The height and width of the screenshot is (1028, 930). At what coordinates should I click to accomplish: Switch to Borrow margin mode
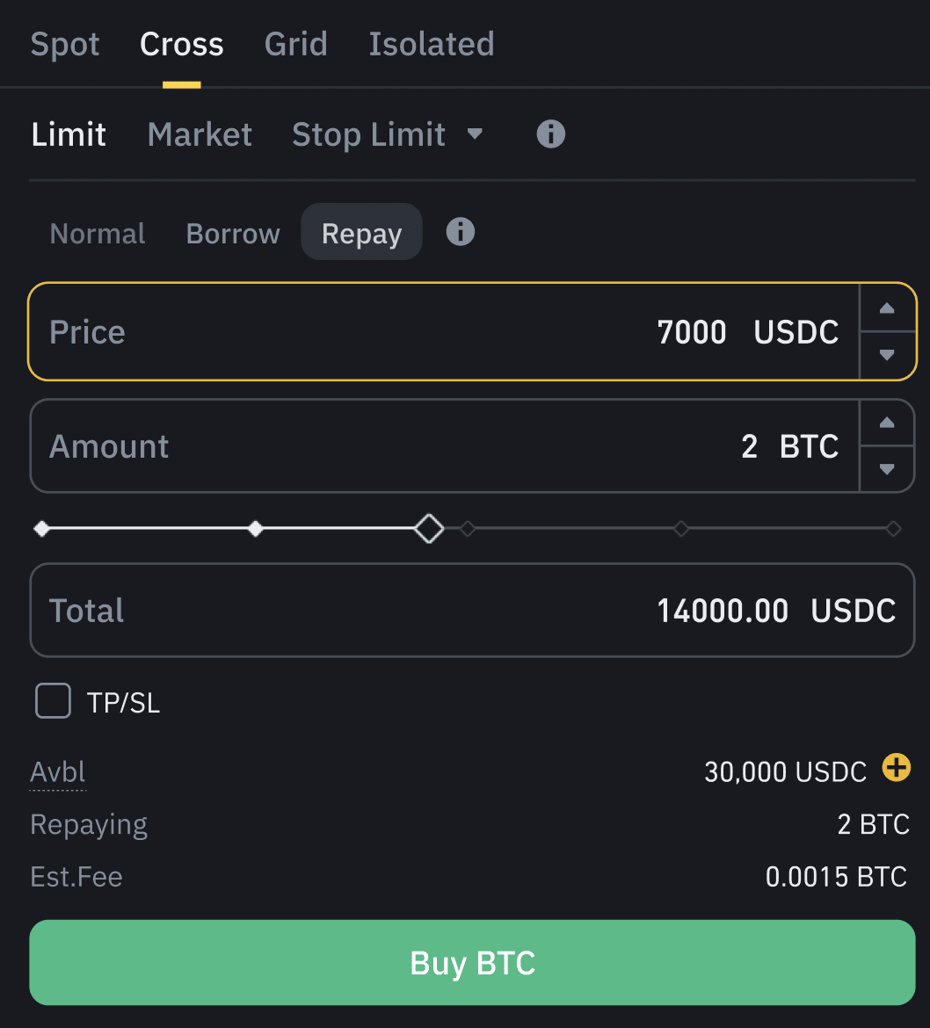click(x=233, y=234)
